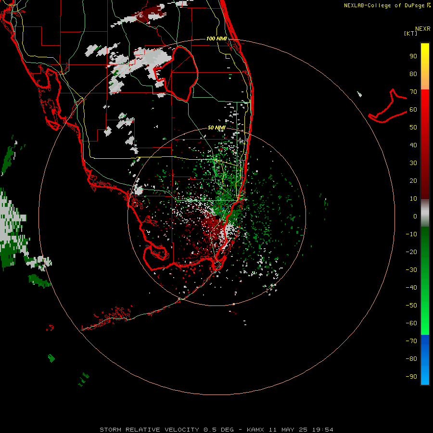Click the 40 value on the velocity scale

(413, 145)
